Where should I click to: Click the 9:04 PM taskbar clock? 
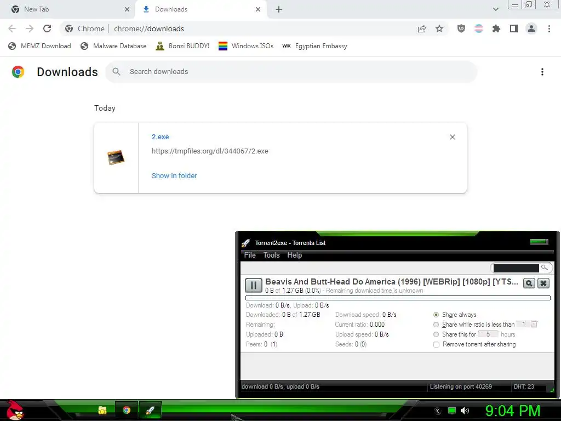coord(513,411)
